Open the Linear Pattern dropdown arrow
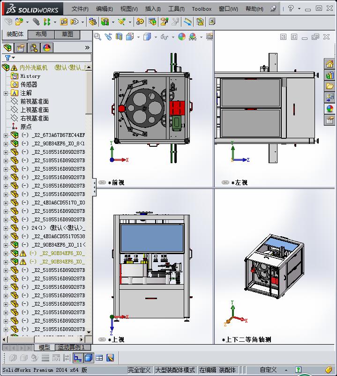Image resolution: width=337 pixels, height=376 pixels. (x=55, y=23)
